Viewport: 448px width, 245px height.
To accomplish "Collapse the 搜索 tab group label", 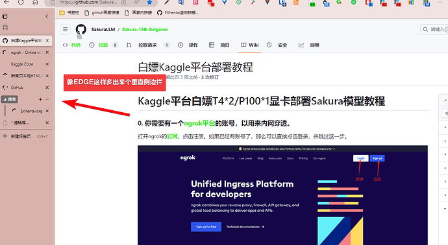I will pyautogui.click(x=10, y=99).
